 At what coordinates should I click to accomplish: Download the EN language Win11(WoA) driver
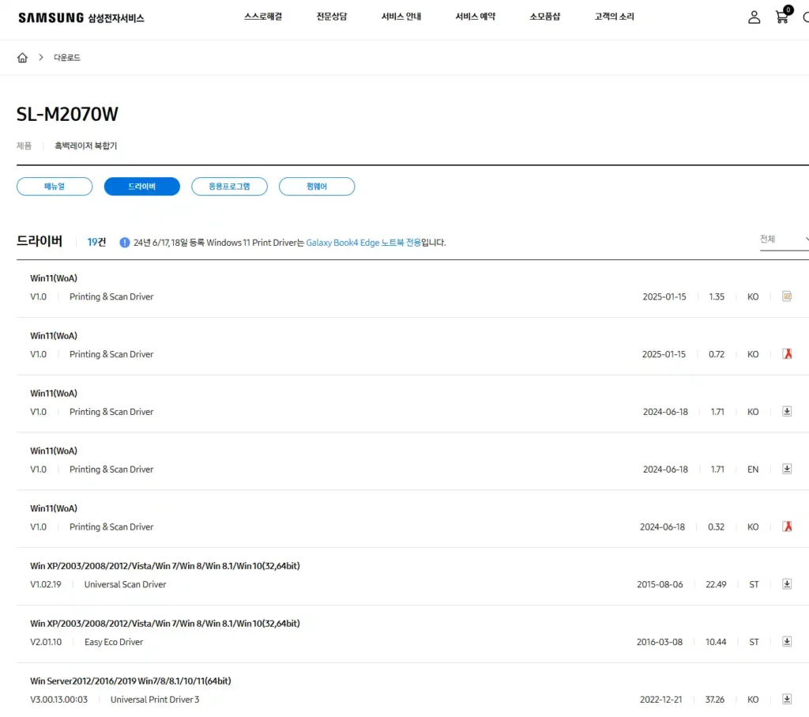coord(787,470)
